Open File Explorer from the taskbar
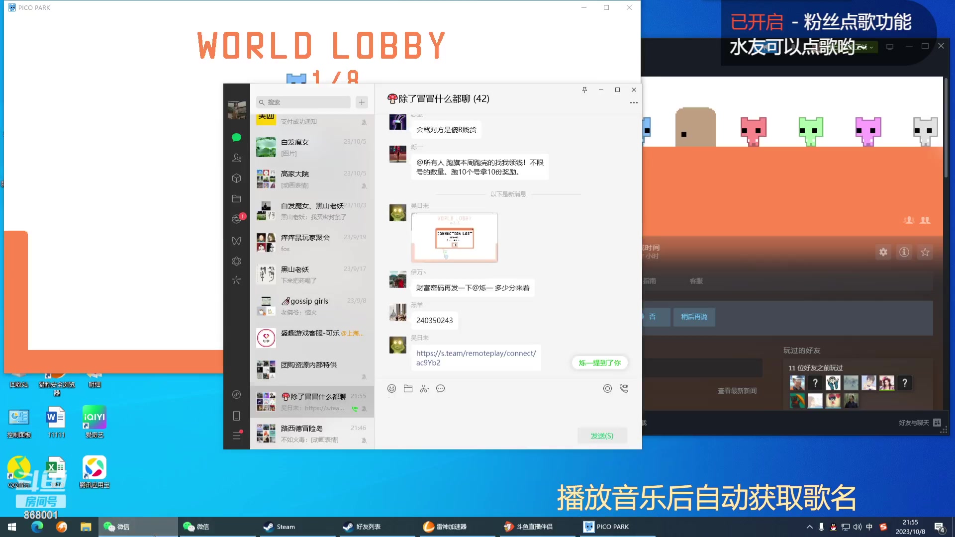Viewport: 955px width, 537px height. 86,527
